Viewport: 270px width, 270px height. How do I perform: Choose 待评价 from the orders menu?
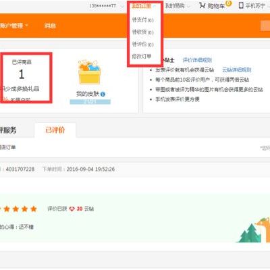pyautogui.click(x=142, y=44)
